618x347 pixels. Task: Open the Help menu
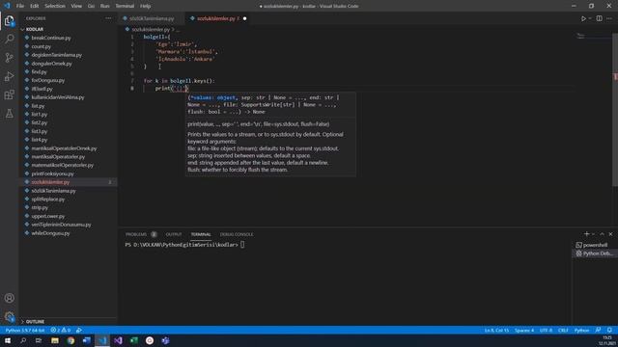point(146,6)
